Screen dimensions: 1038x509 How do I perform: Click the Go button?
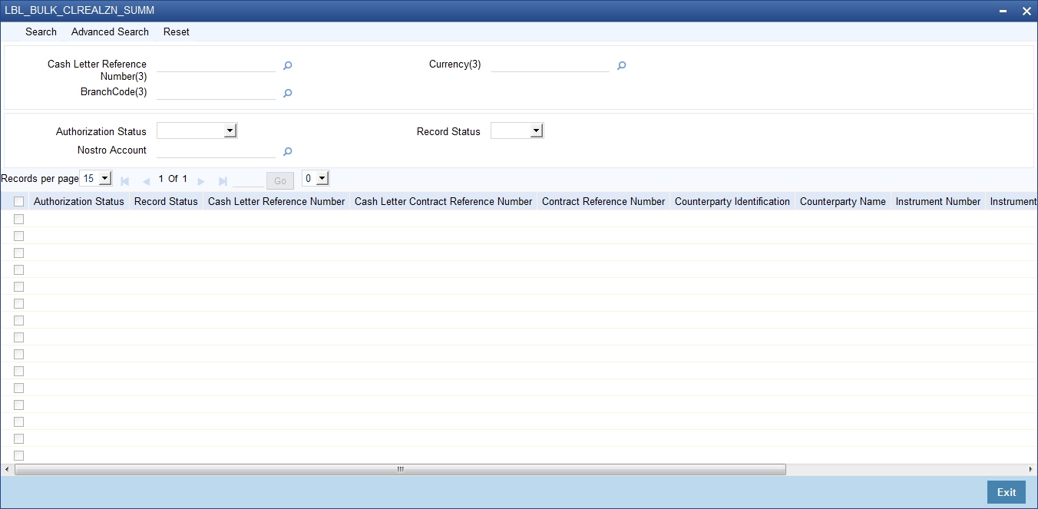(x=280, y=181)
